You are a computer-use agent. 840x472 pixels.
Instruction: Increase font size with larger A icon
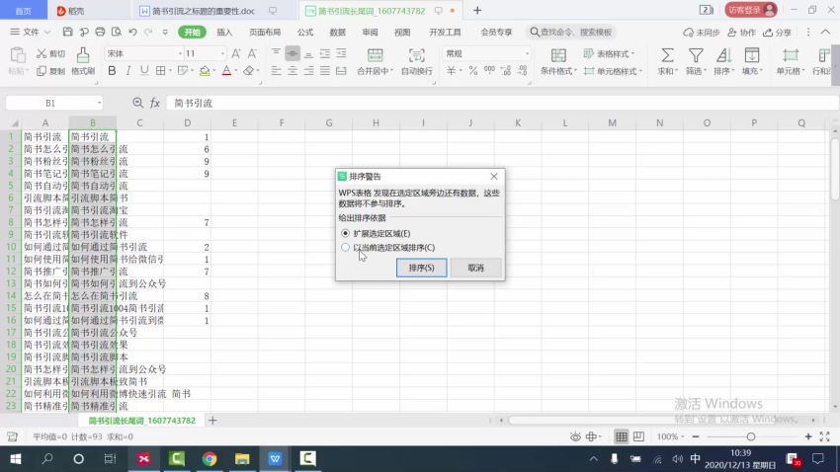236,53
